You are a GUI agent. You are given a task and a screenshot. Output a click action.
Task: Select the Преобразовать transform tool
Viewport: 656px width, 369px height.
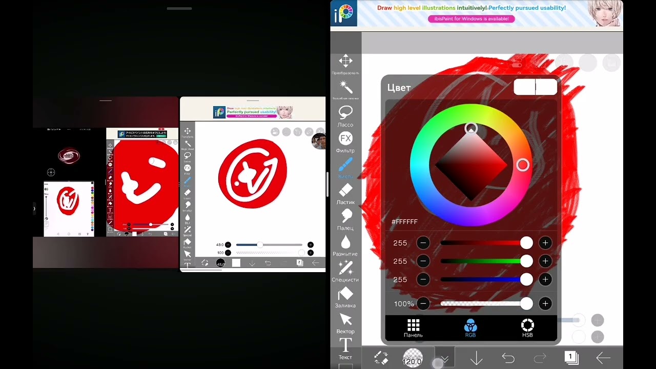345,64
